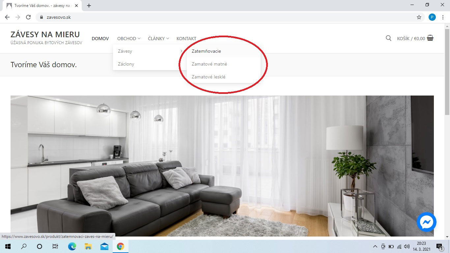450x253 pixels.
Task: Show hidden system tray icons
Action: pyautogui.click(x=375, y=246)
